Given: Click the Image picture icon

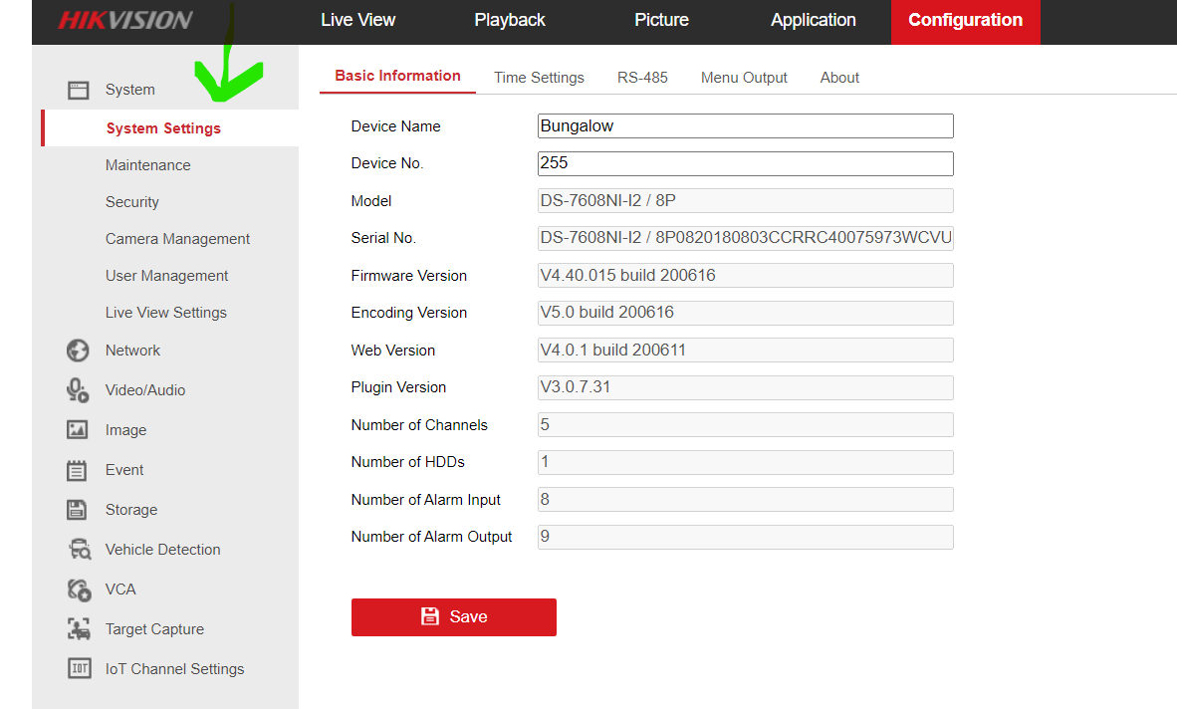Looking at the screenshot, I should 78,430.
